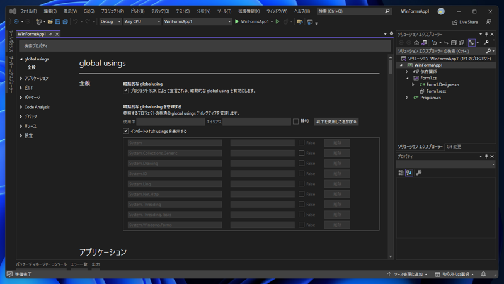Click the 削除 button in System.Threading.Tasks row
The height and width of the screenshot is (284, 504).
click(337, 215)
